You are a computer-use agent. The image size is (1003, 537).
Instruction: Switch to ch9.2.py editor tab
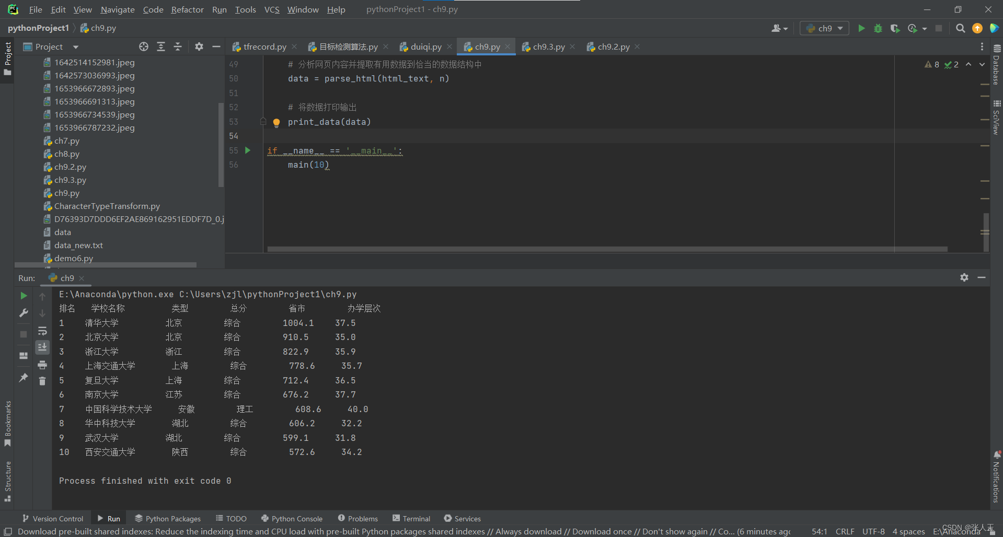tap(614, 46)
